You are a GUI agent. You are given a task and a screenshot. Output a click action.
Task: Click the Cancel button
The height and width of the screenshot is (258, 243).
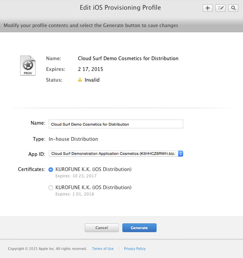pos(102,228)
